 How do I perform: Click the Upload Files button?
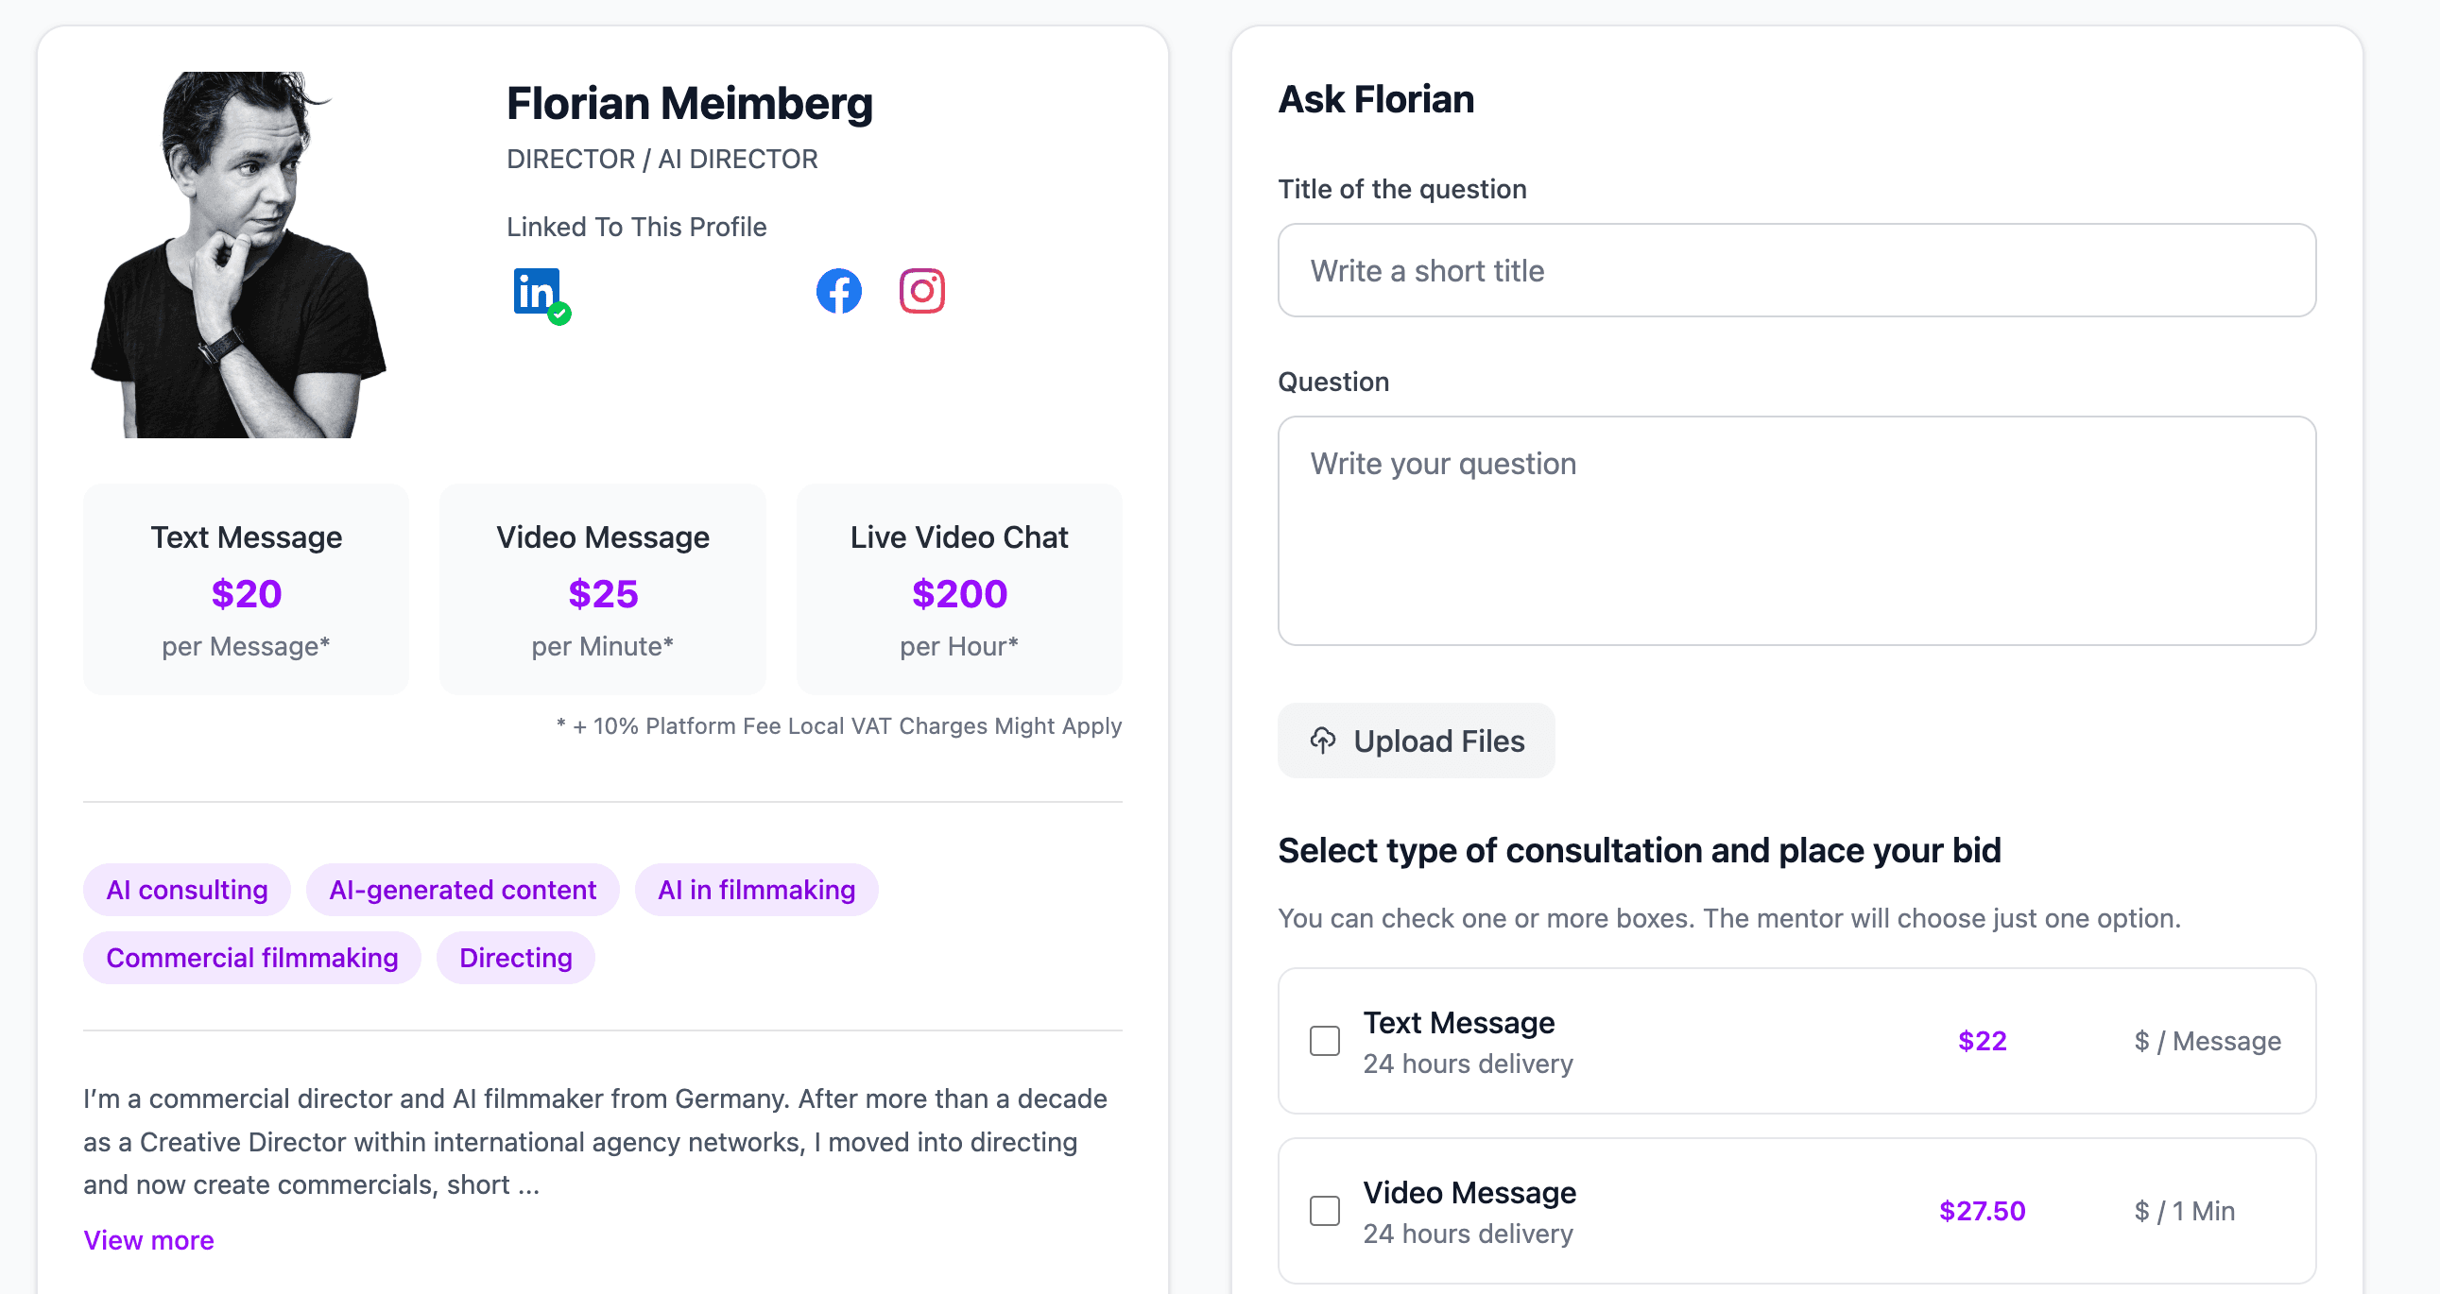[x=1415, y=741]
